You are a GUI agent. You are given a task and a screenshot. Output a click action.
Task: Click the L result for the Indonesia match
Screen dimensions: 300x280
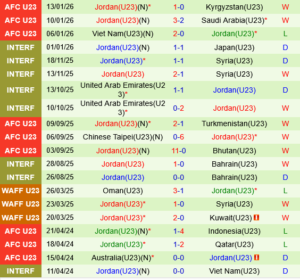285,231
